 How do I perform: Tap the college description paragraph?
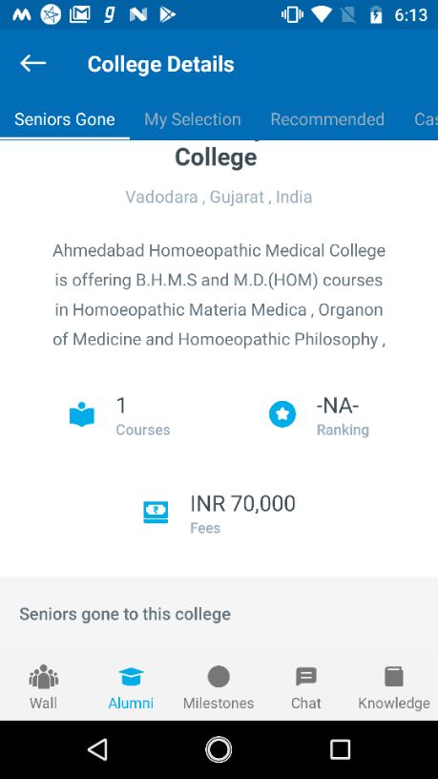(x=219, y=295)
